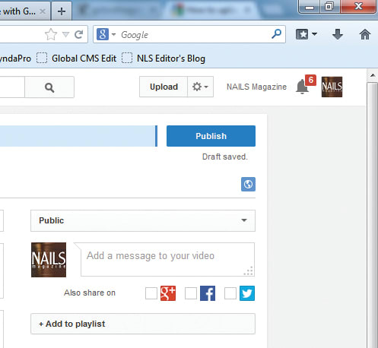The width and height of the screenshot is (378, 348).
Task: Click the browser home icon
Action: click(x=365, y=34)
